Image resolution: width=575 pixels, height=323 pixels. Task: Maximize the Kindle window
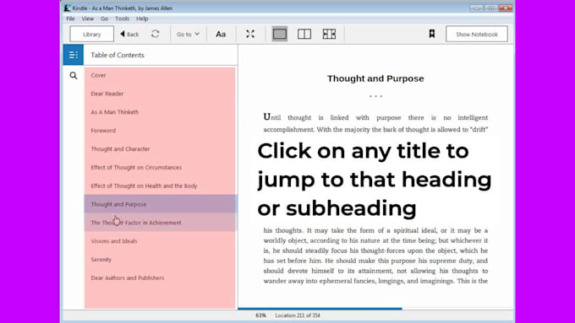[490, 8]
